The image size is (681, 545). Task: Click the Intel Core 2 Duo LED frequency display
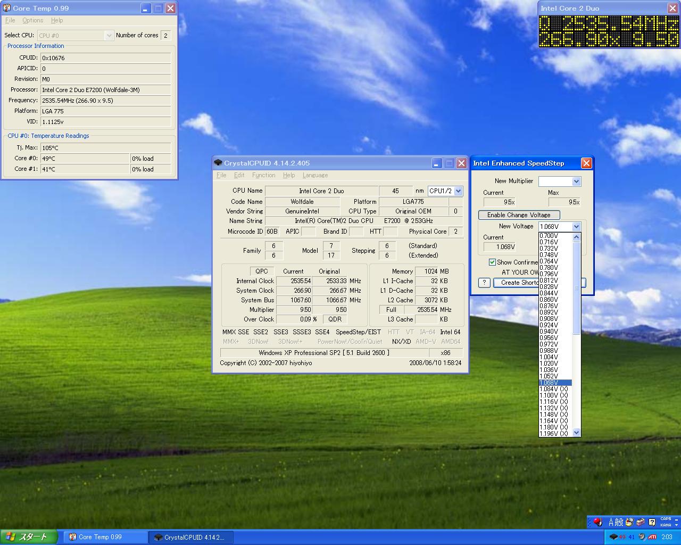(x=609, y=31)
